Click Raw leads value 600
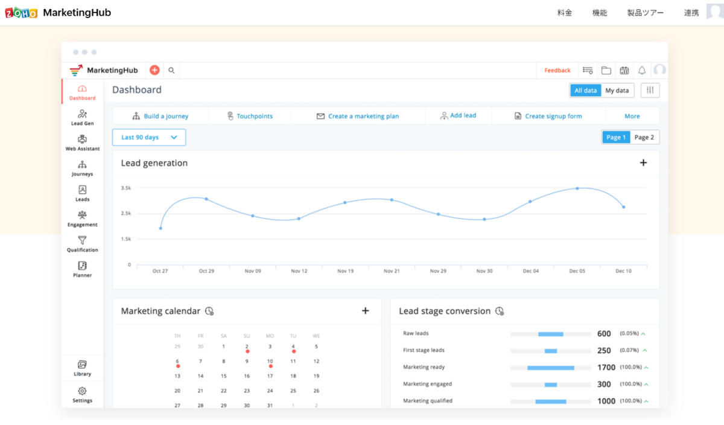The width and height of the screenshot is (724, 425). (604, 334)
